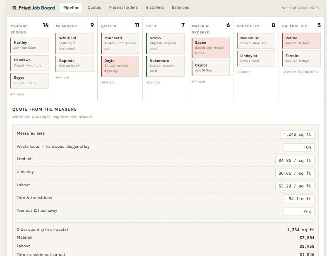This screenshot has width=327, height=256.
Task: Open the Pipeline tab
Action: pyautogui.click(x=71, y=8)
